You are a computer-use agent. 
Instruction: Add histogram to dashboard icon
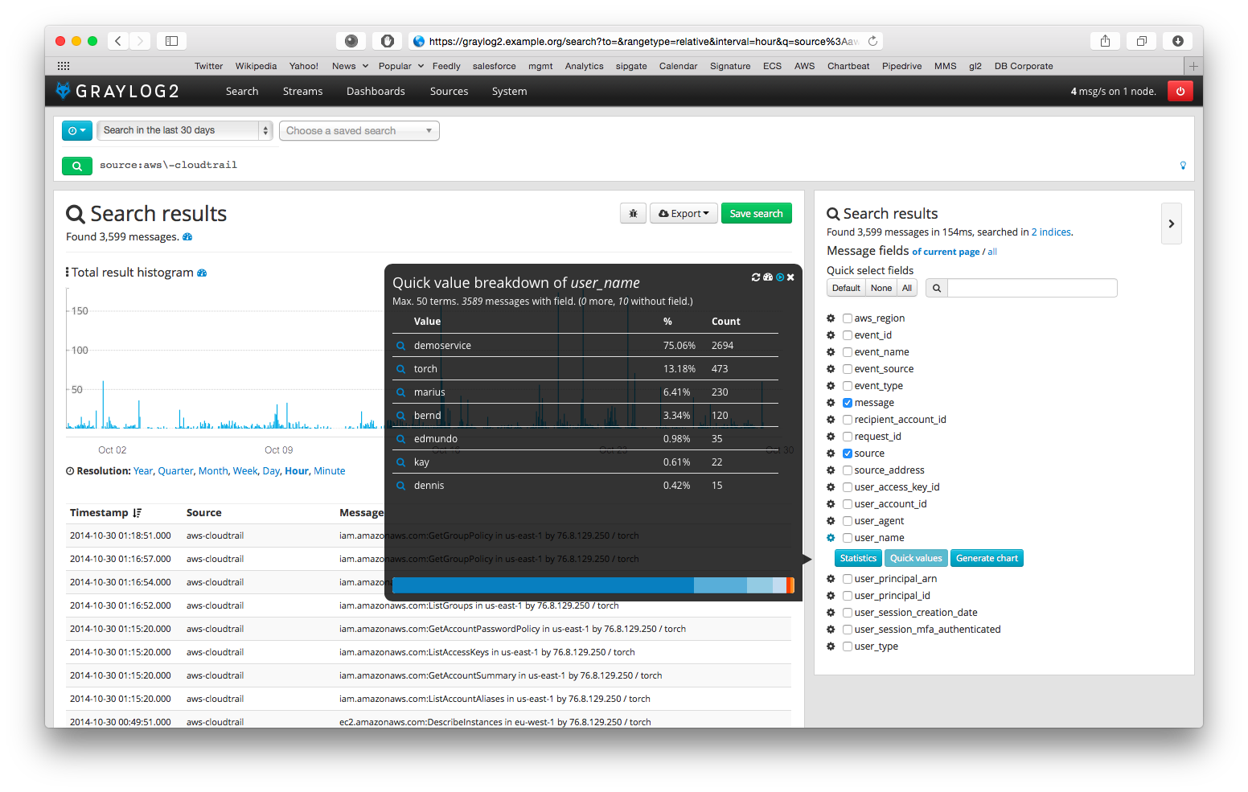[x=202, y=273]
